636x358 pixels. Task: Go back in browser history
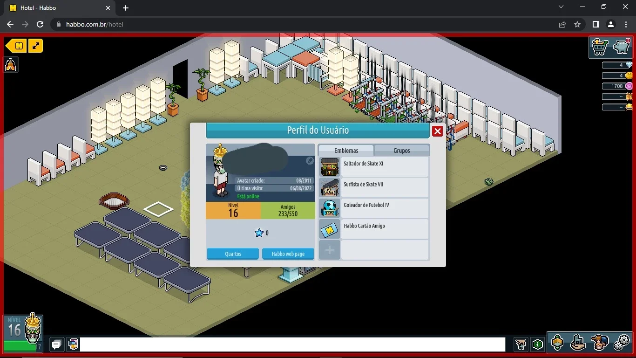coord(10,24)
